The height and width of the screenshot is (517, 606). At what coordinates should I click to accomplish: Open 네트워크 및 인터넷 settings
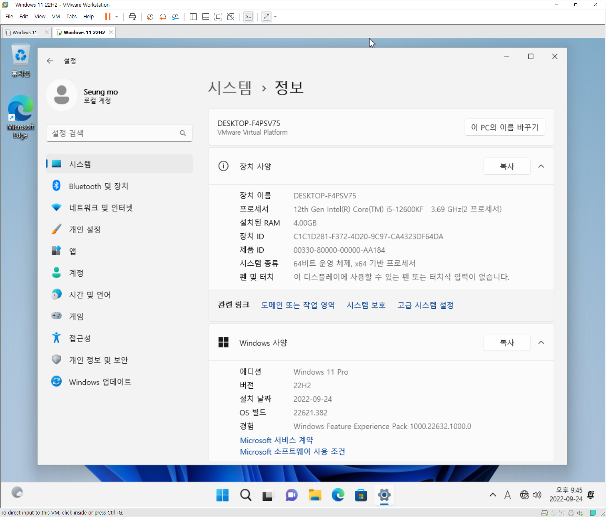[x=119, y=207]
